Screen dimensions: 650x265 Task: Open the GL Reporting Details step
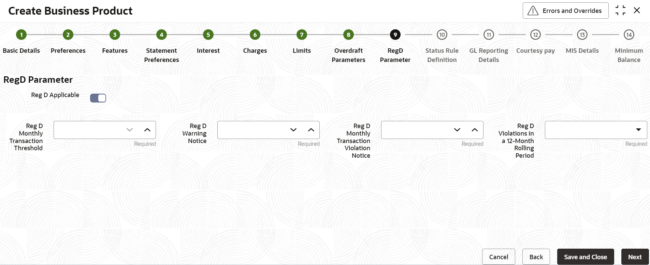pyautogui.click(x=489, y=55)
